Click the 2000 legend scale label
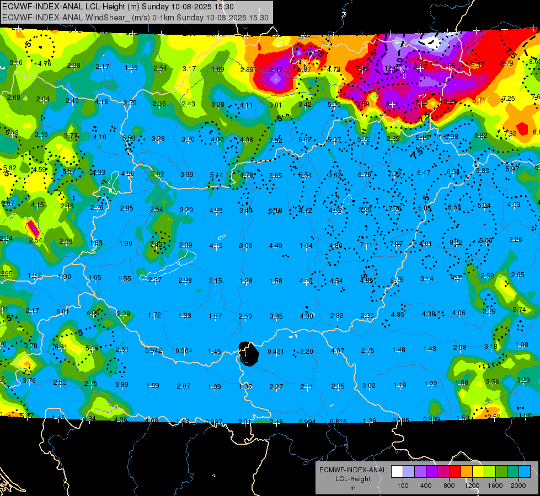This screenshot has width=540, height=496. click(518, 486)
